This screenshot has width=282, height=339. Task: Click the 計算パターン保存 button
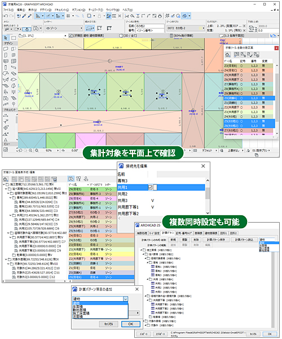point(215,240)
